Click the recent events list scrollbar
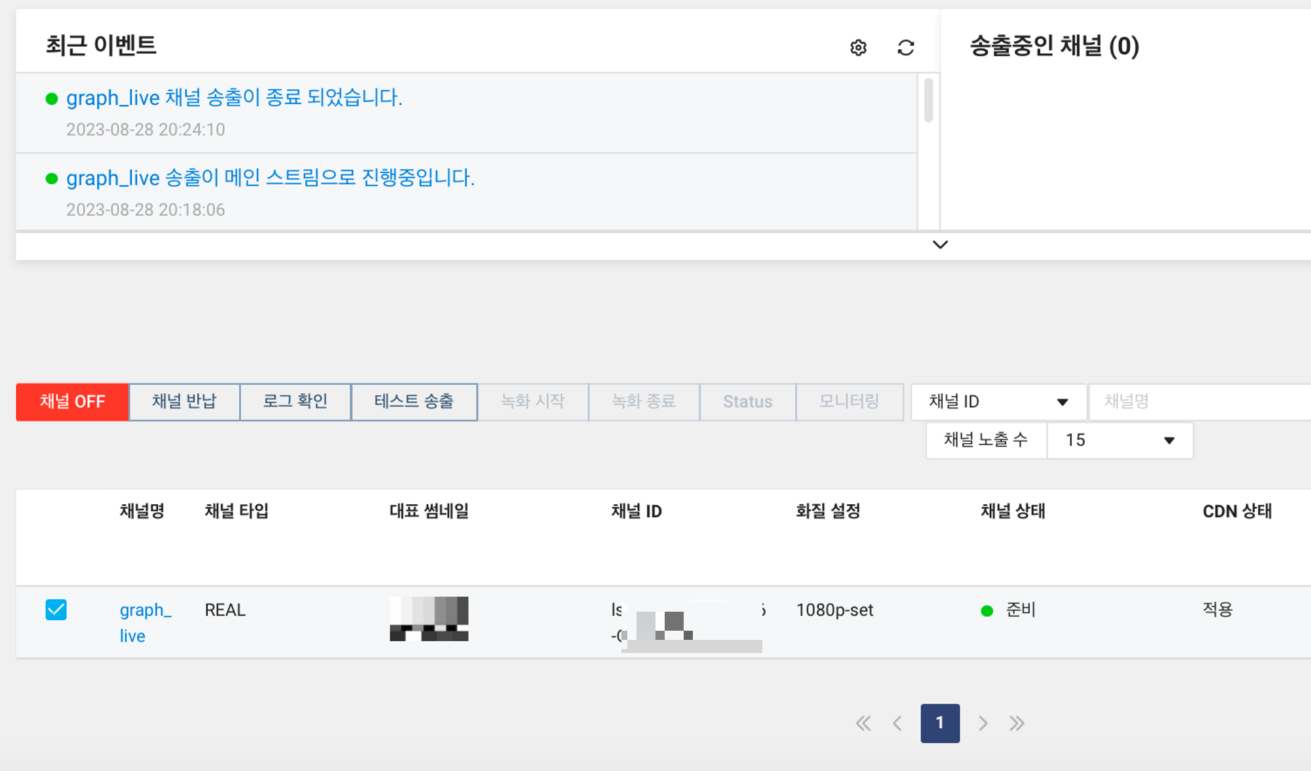Viewport: 1311px width, 771px height. pyautogui.click(x=928, y=100)
